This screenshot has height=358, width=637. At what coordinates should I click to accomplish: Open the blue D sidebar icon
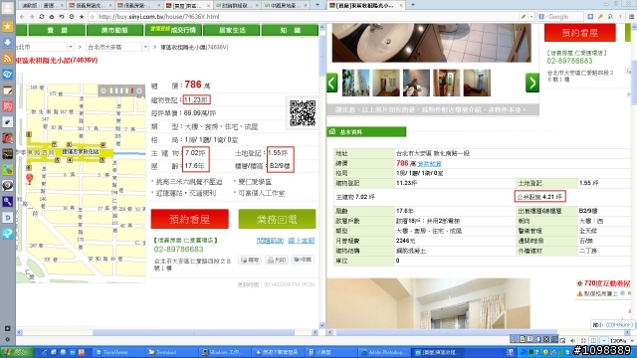pos(7,217)
